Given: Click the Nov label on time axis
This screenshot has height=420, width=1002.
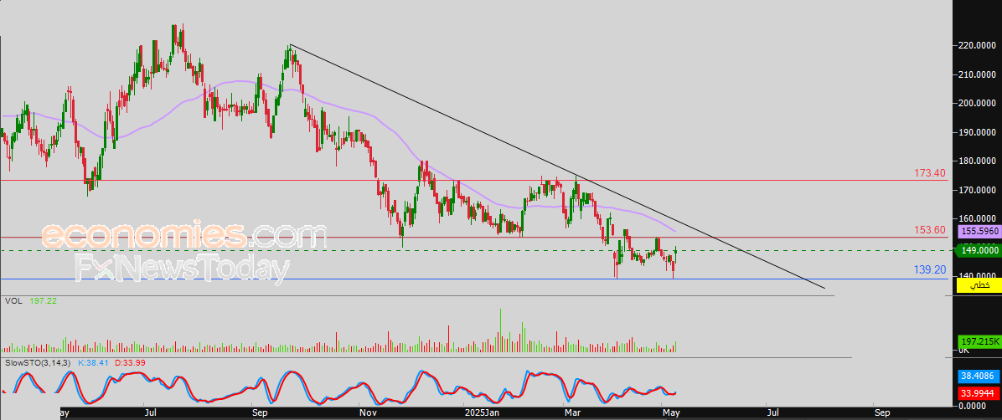Looking at the screenshot, I should point(367,413).
